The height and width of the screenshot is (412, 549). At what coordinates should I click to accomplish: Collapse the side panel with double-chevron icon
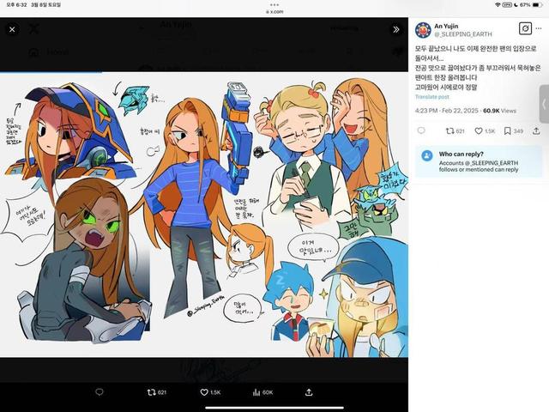(396, 29)
